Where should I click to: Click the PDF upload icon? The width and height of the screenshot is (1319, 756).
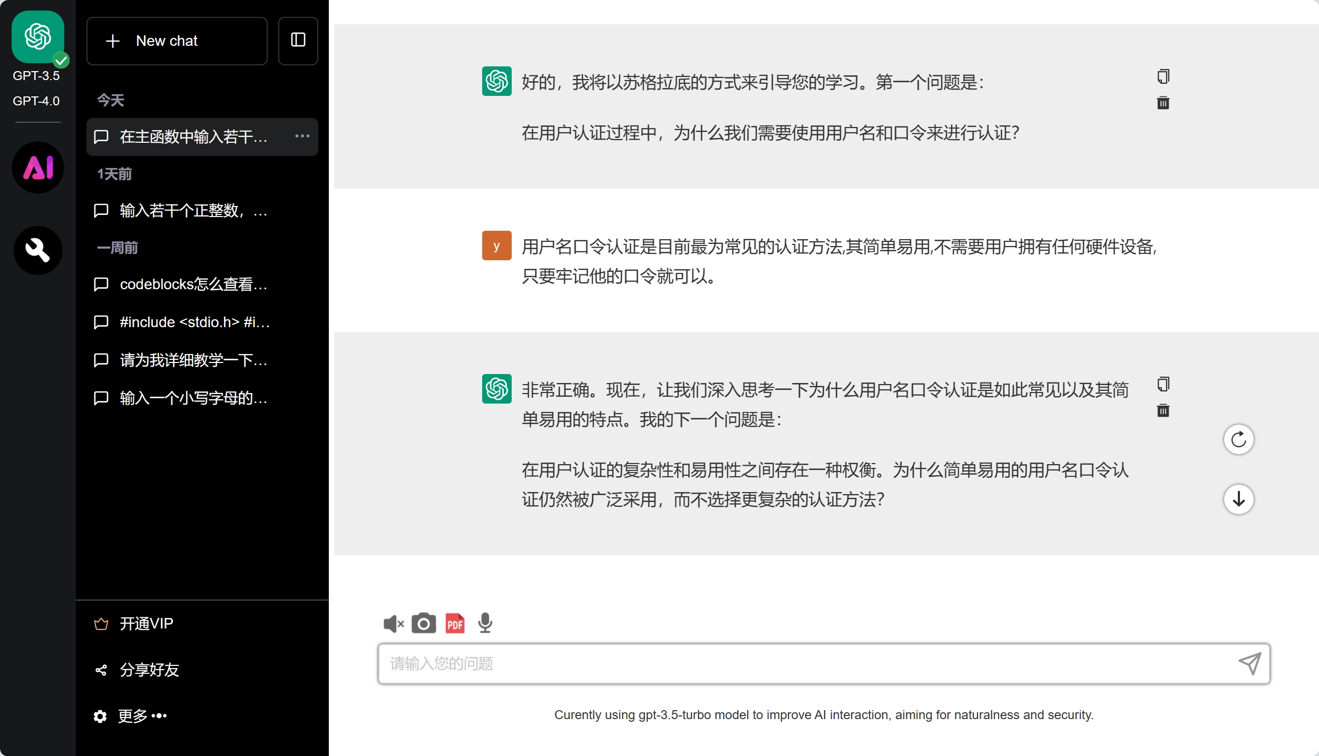(x=455, y=624)
